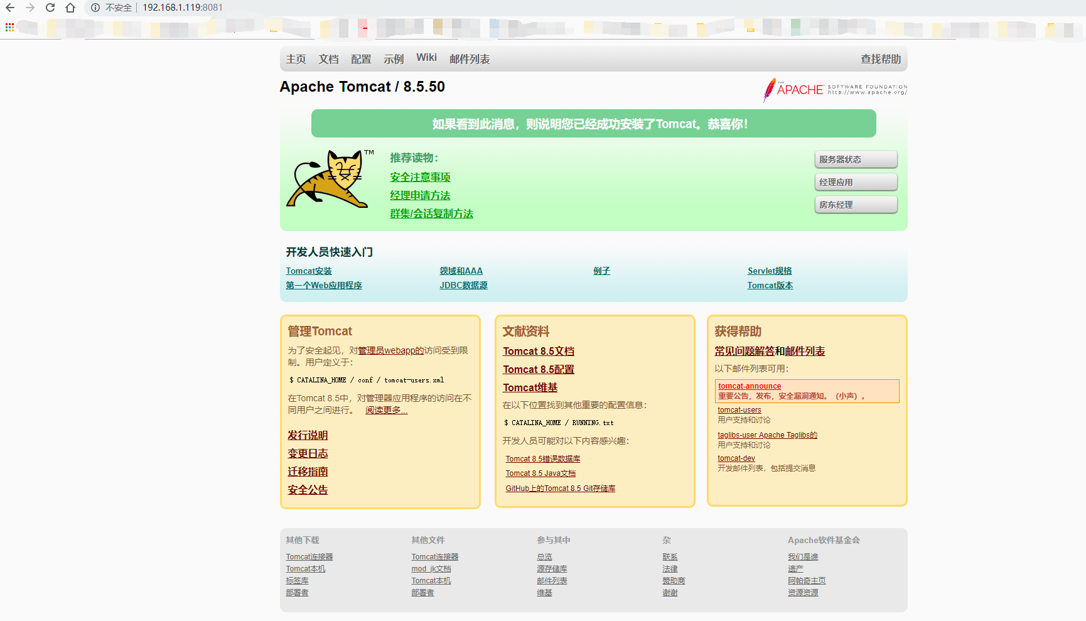Open the 常见问题解答和邮件列表 link
This screenshot has height=621, width=1086.
[x=770, y=351]
